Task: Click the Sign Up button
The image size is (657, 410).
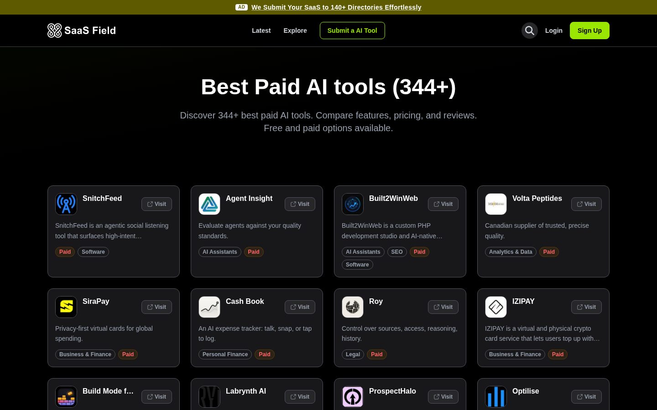Action: (x=589, y=31)
